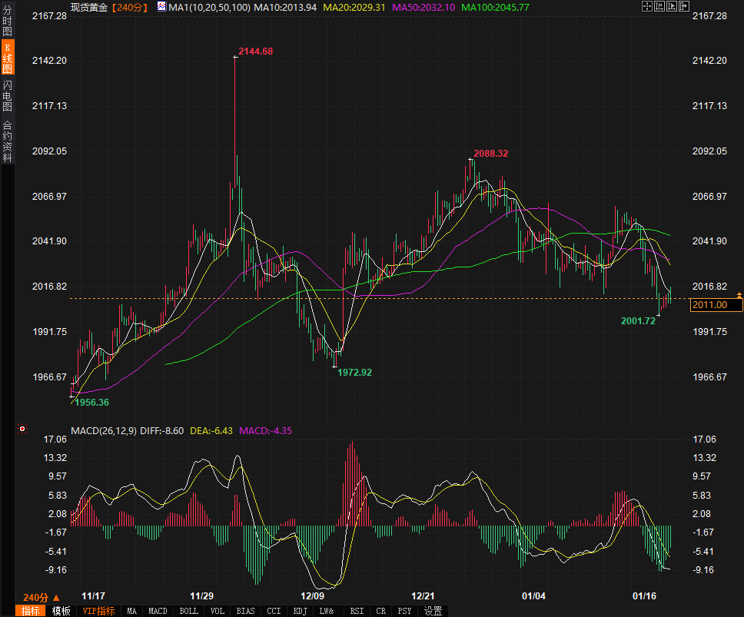Click the red circle marker beside MACD panel
Image resolution: width=744 pixels, height=617 pixels.
tap(22, 429)
